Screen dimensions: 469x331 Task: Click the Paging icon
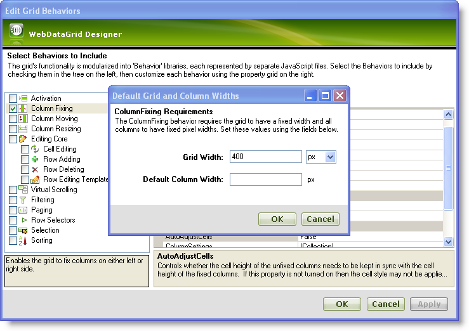23,210
